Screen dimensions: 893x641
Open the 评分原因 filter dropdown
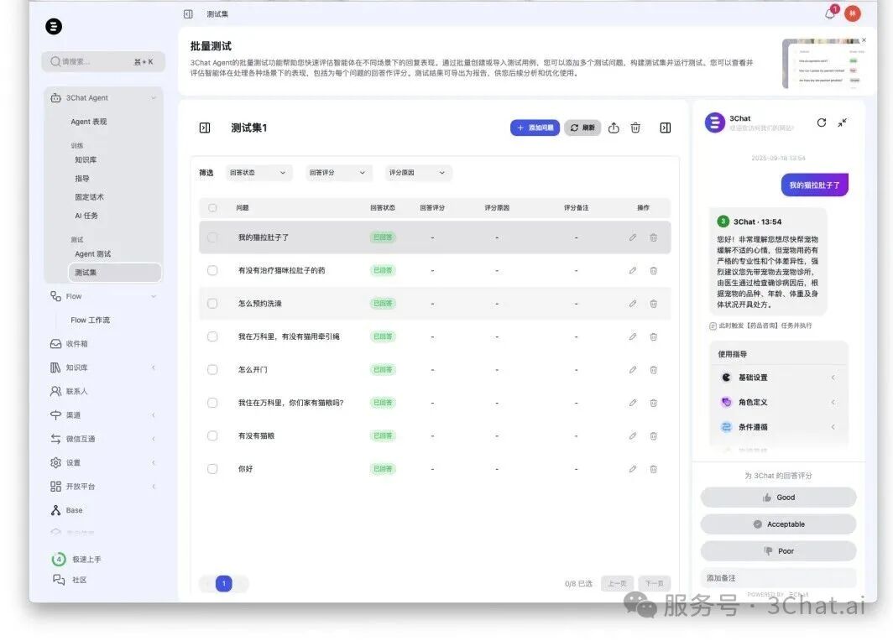pos(418,173)
